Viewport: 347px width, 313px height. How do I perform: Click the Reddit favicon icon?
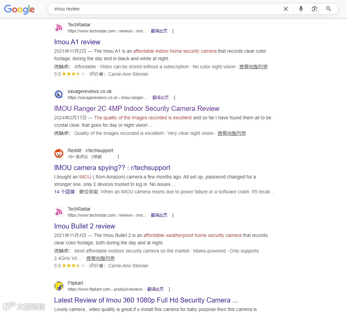coord(59,153)
